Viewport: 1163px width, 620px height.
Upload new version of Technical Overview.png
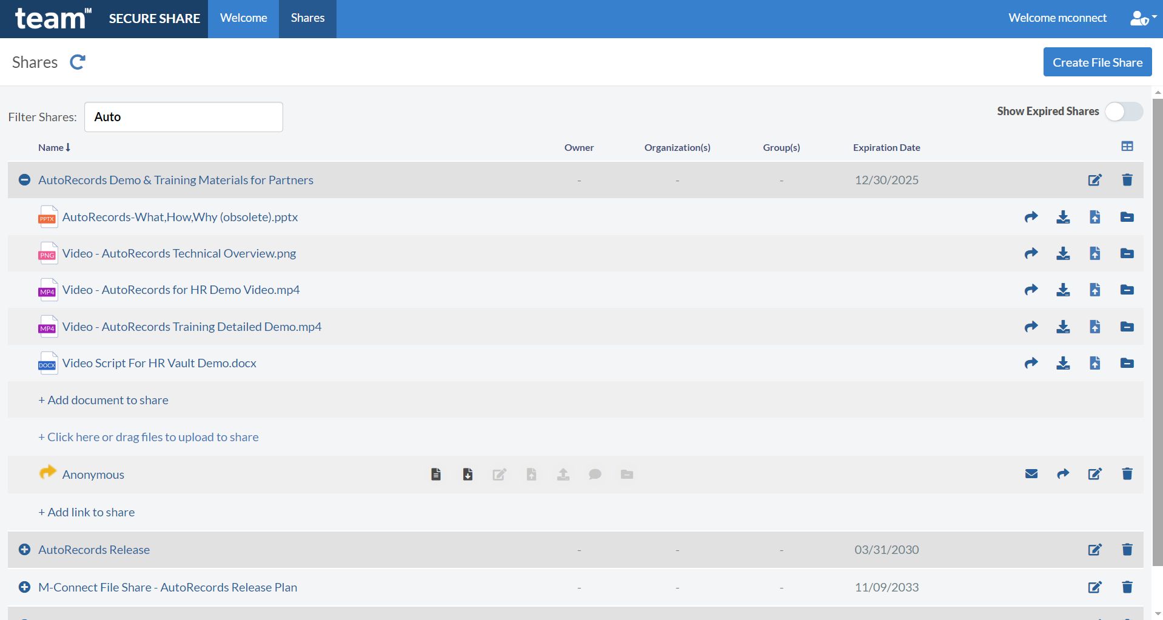click(x=1095, y=253)
